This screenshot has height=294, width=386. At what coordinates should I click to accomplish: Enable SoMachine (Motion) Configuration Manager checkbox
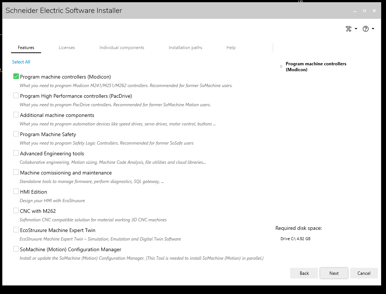[x=16, y=249]
